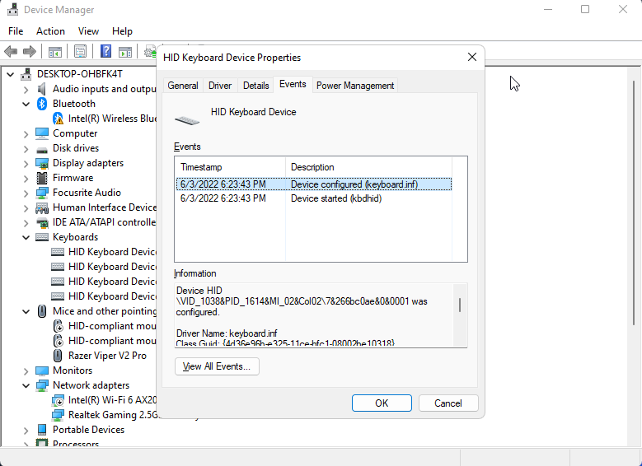Viewport: 642px width, 466px height.
Task: Click the Portable Devices icon
Action: point(42,430)
